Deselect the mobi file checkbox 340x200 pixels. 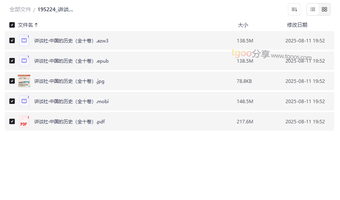point(12,101)
